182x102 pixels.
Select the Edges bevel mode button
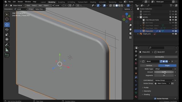(167, 65)
